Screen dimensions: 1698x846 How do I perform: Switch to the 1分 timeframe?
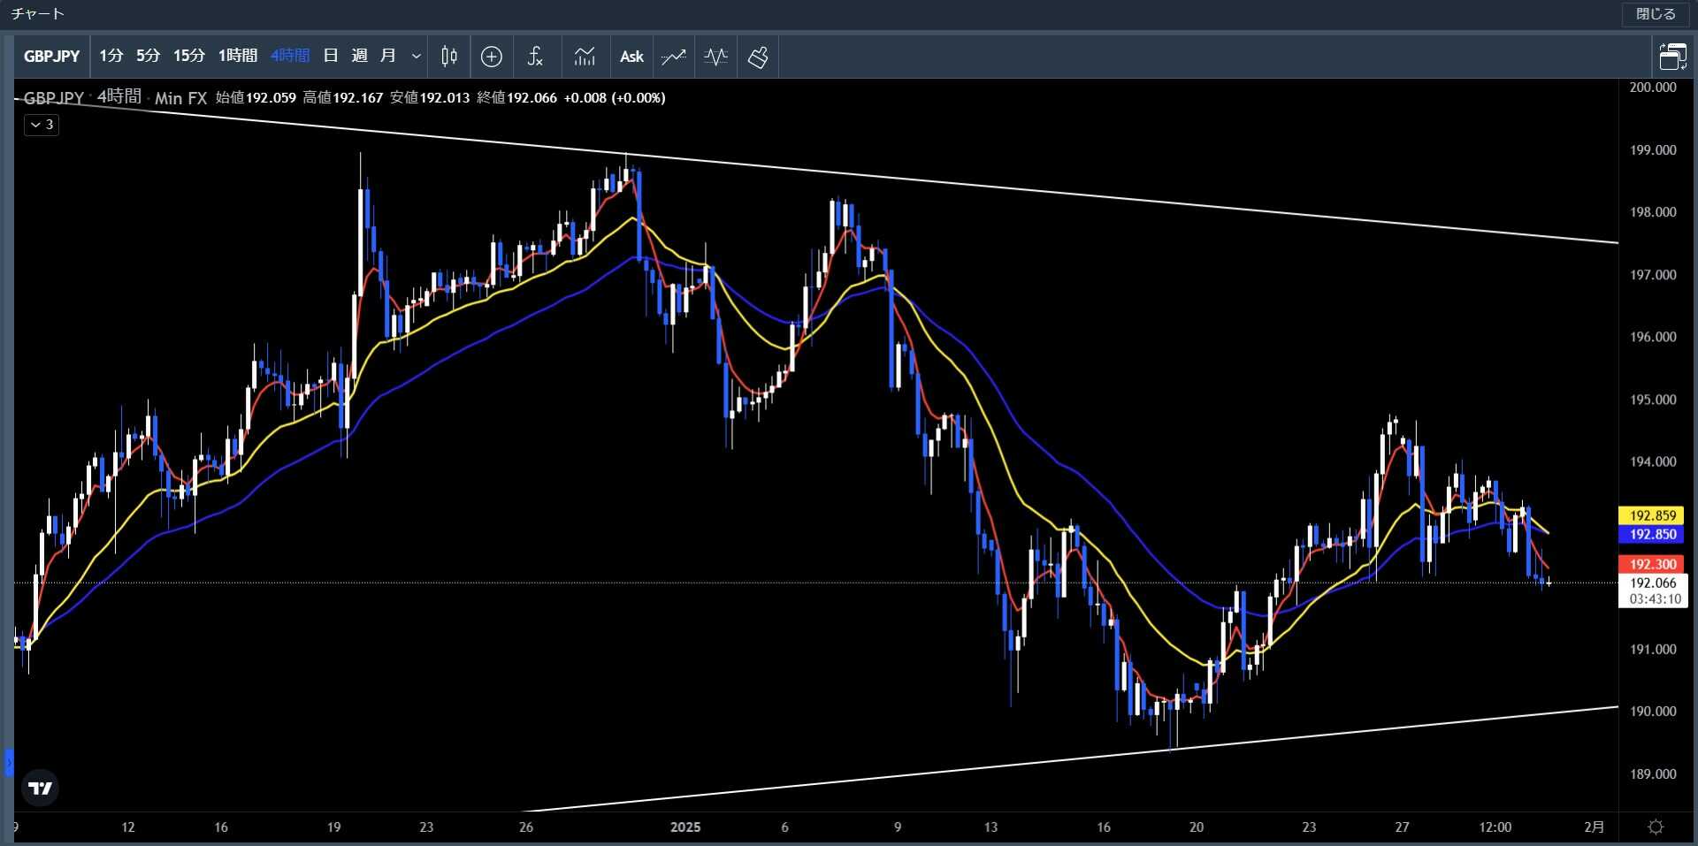[x=111, y=57]
